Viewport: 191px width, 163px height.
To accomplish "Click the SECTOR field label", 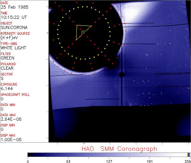I will pyautogui.click(x=6, y=74).
